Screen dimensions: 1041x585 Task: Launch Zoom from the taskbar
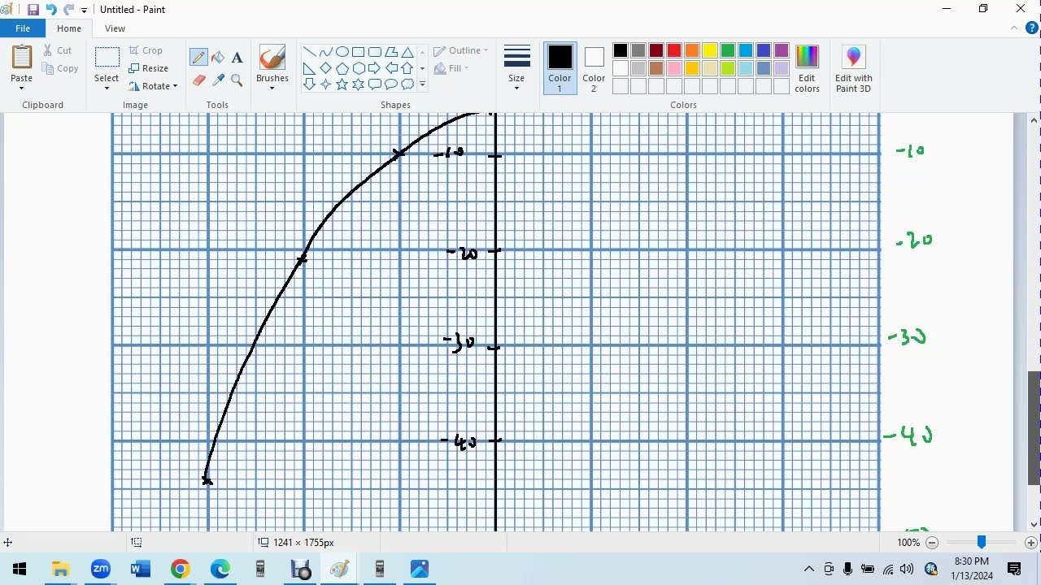100,569
